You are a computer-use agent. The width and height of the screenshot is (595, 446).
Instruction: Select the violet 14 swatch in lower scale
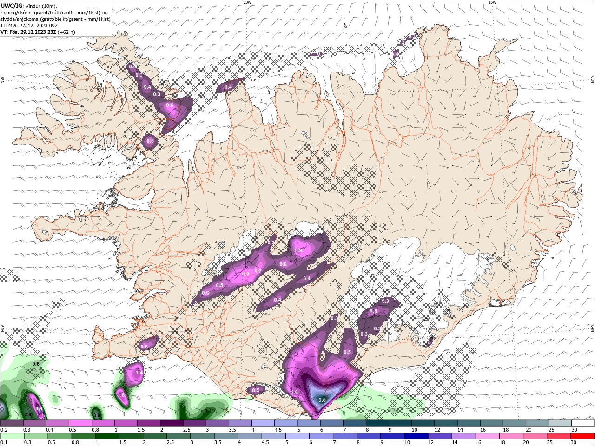click(464, 436)
